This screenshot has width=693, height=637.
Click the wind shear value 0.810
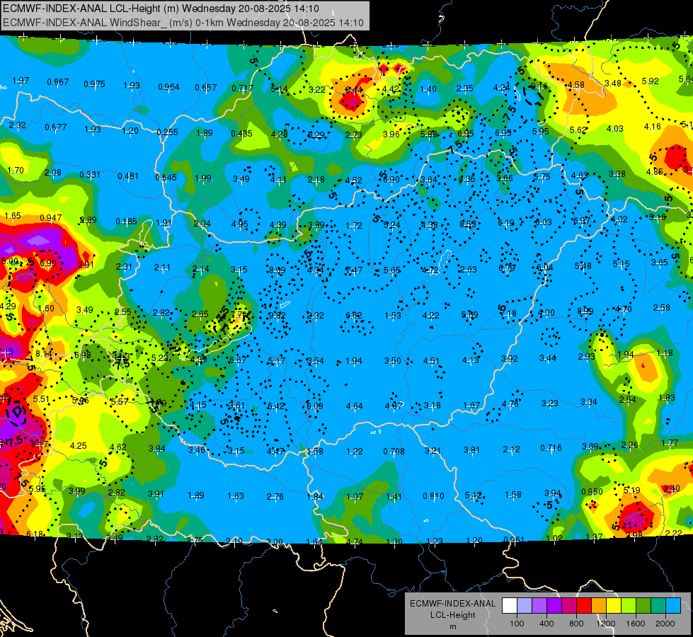pos(433,496)
